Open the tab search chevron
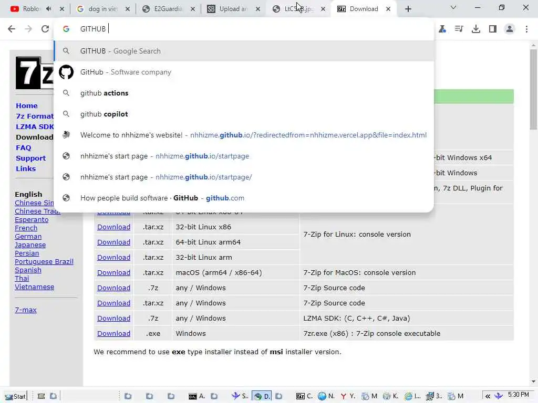 pyautogui.click(x=453, y=7)
